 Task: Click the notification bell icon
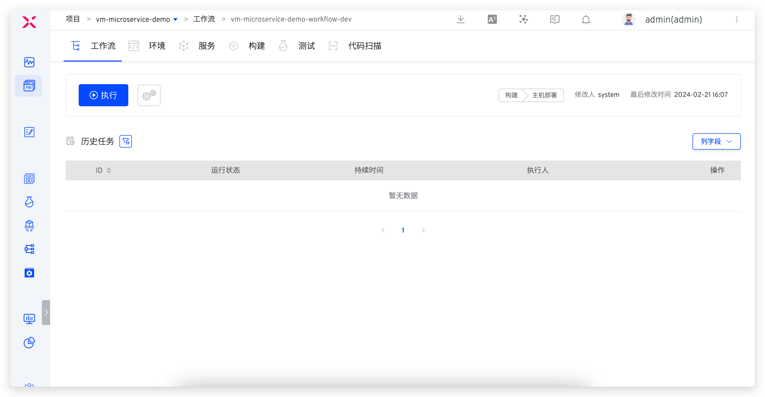click(x=586, y=19)
